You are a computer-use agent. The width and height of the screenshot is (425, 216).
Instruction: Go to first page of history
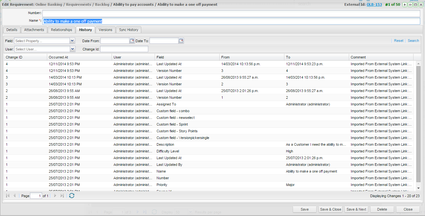8,196
